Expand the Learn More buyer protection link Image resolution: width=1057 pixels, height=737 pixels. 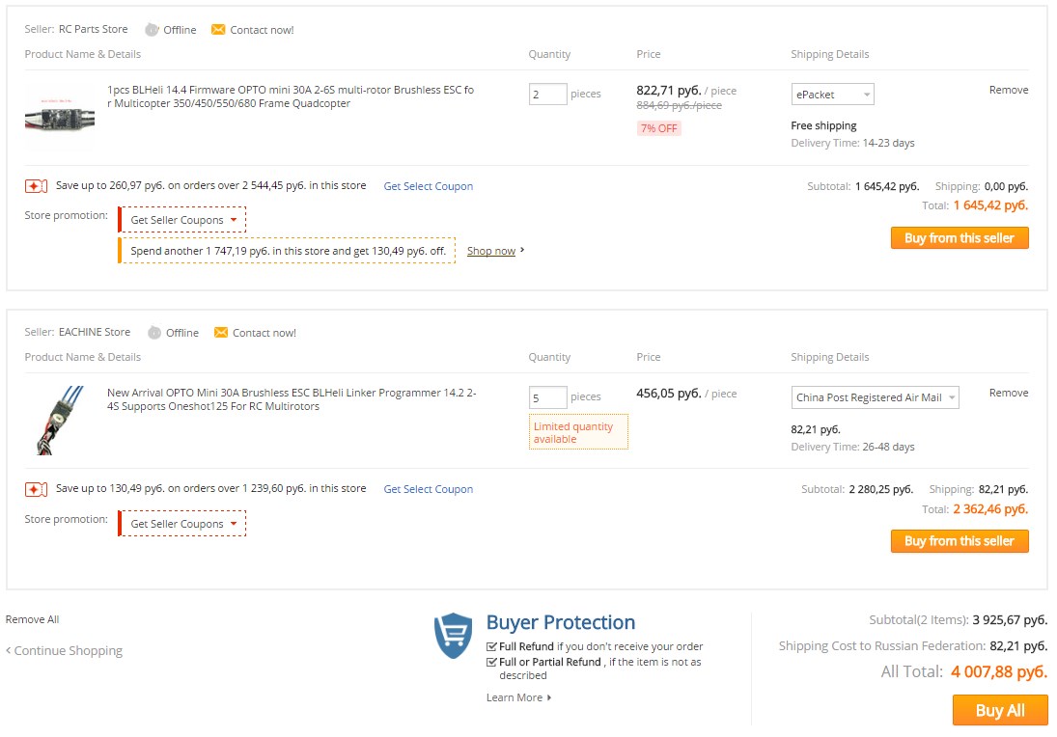click(518, 697)
